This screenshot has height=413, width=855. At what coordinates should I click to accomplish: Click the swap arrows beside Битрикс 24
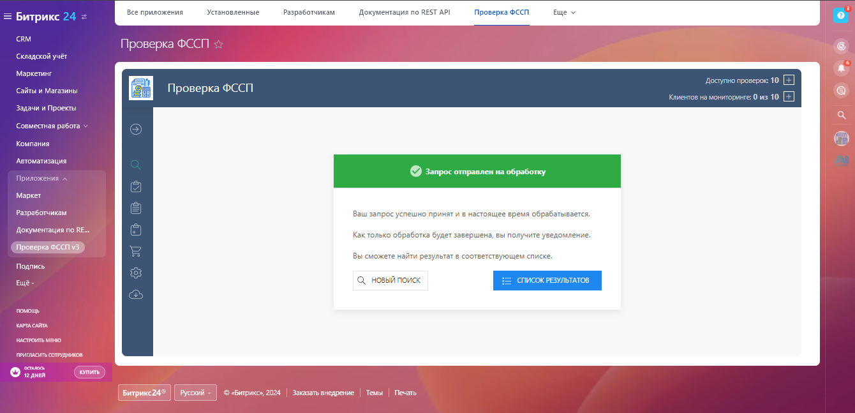pyautogui.click(x=84, y=17)
